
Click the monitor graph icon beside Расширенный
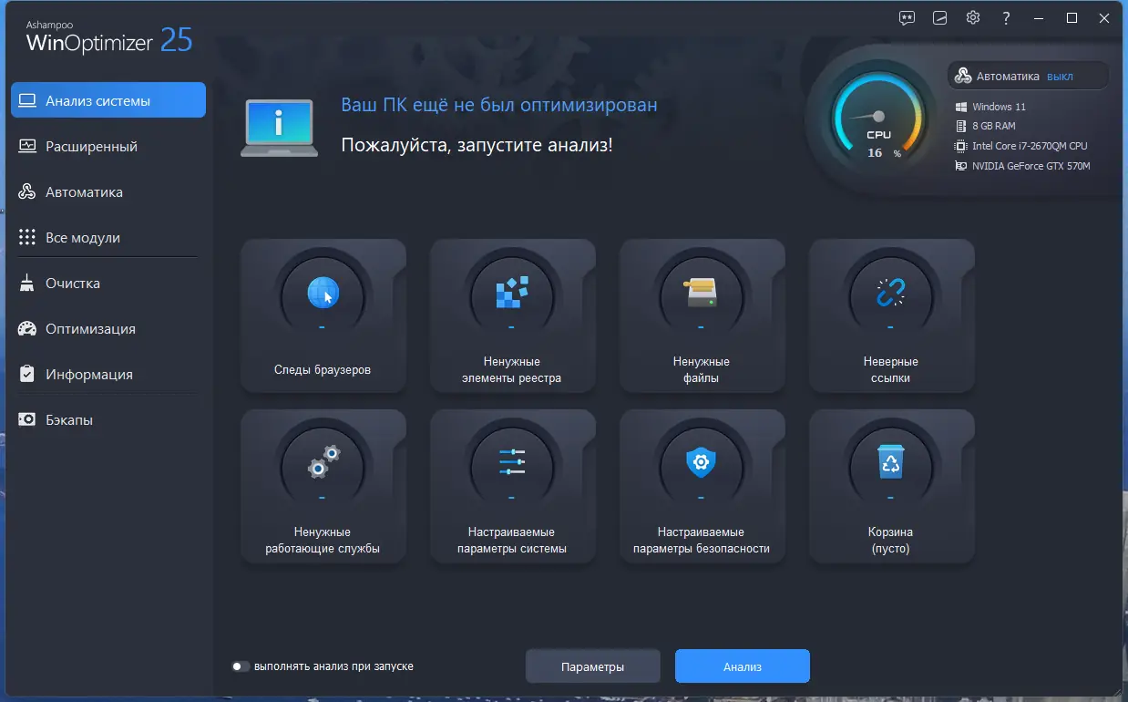pos(27,146)
